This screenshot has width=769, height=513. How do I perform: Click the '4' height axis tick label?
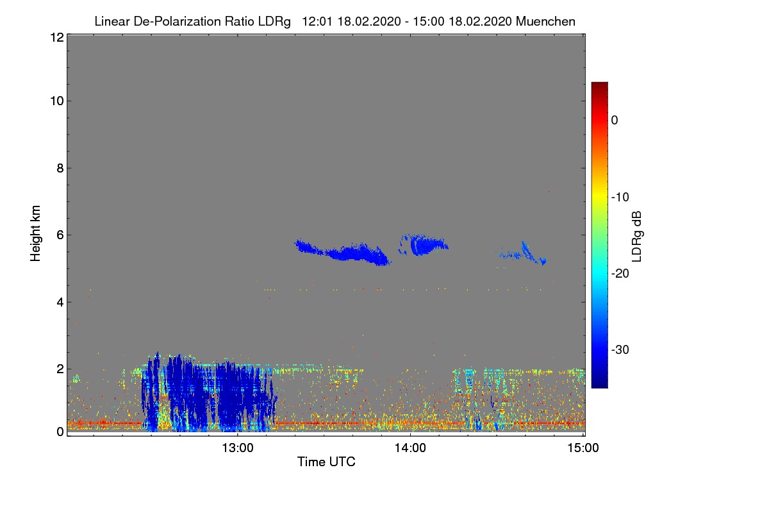pos(59,301)
